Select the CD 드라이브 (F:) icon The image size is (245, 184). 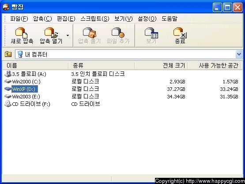[x=8, y=104]
